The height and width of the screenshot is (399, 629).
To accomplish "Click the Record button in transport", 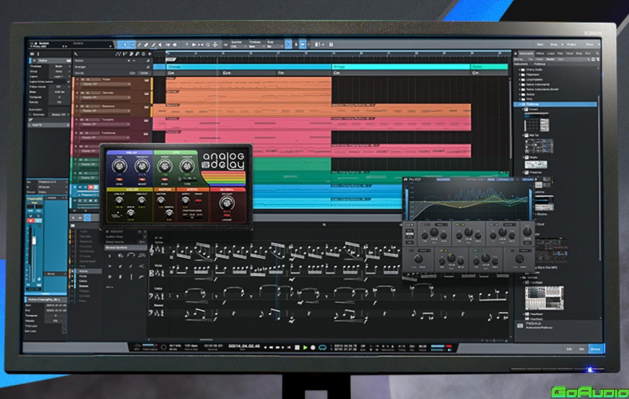I will point(313,347).
